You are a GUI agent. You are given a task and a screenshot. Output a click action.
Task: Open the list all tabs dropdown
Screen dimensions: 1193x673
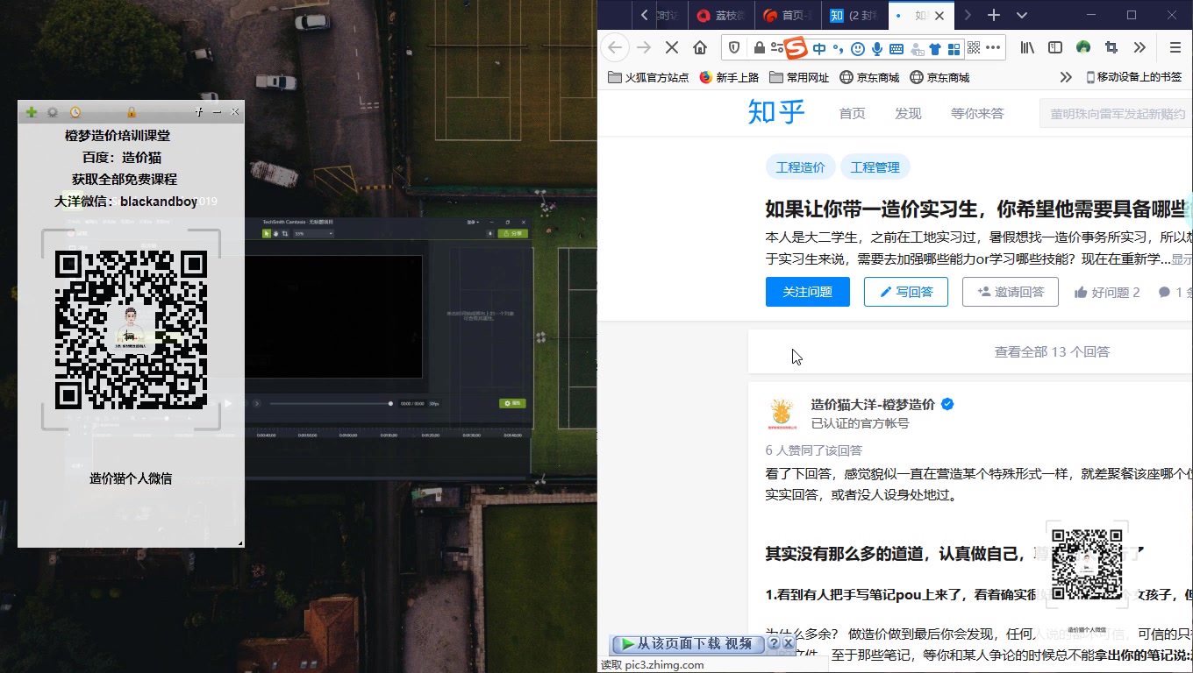pos(1022,15)
